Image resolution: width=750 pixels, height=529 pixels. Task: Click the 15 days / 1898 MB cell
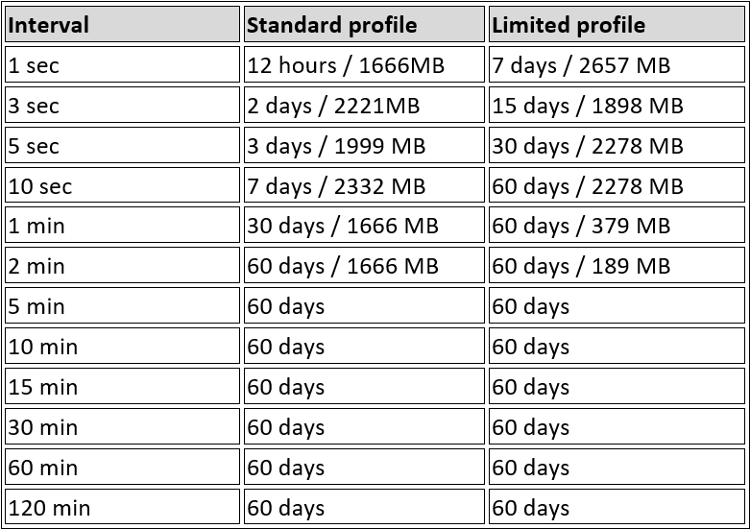coord(617,106)
